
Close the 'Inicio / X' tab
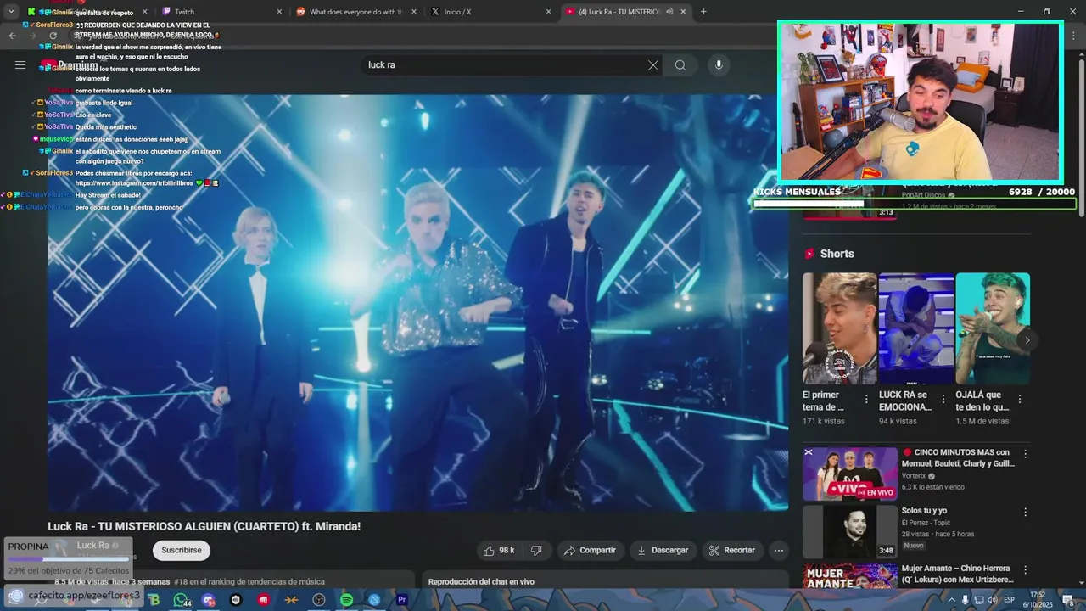tap(548, 12)
